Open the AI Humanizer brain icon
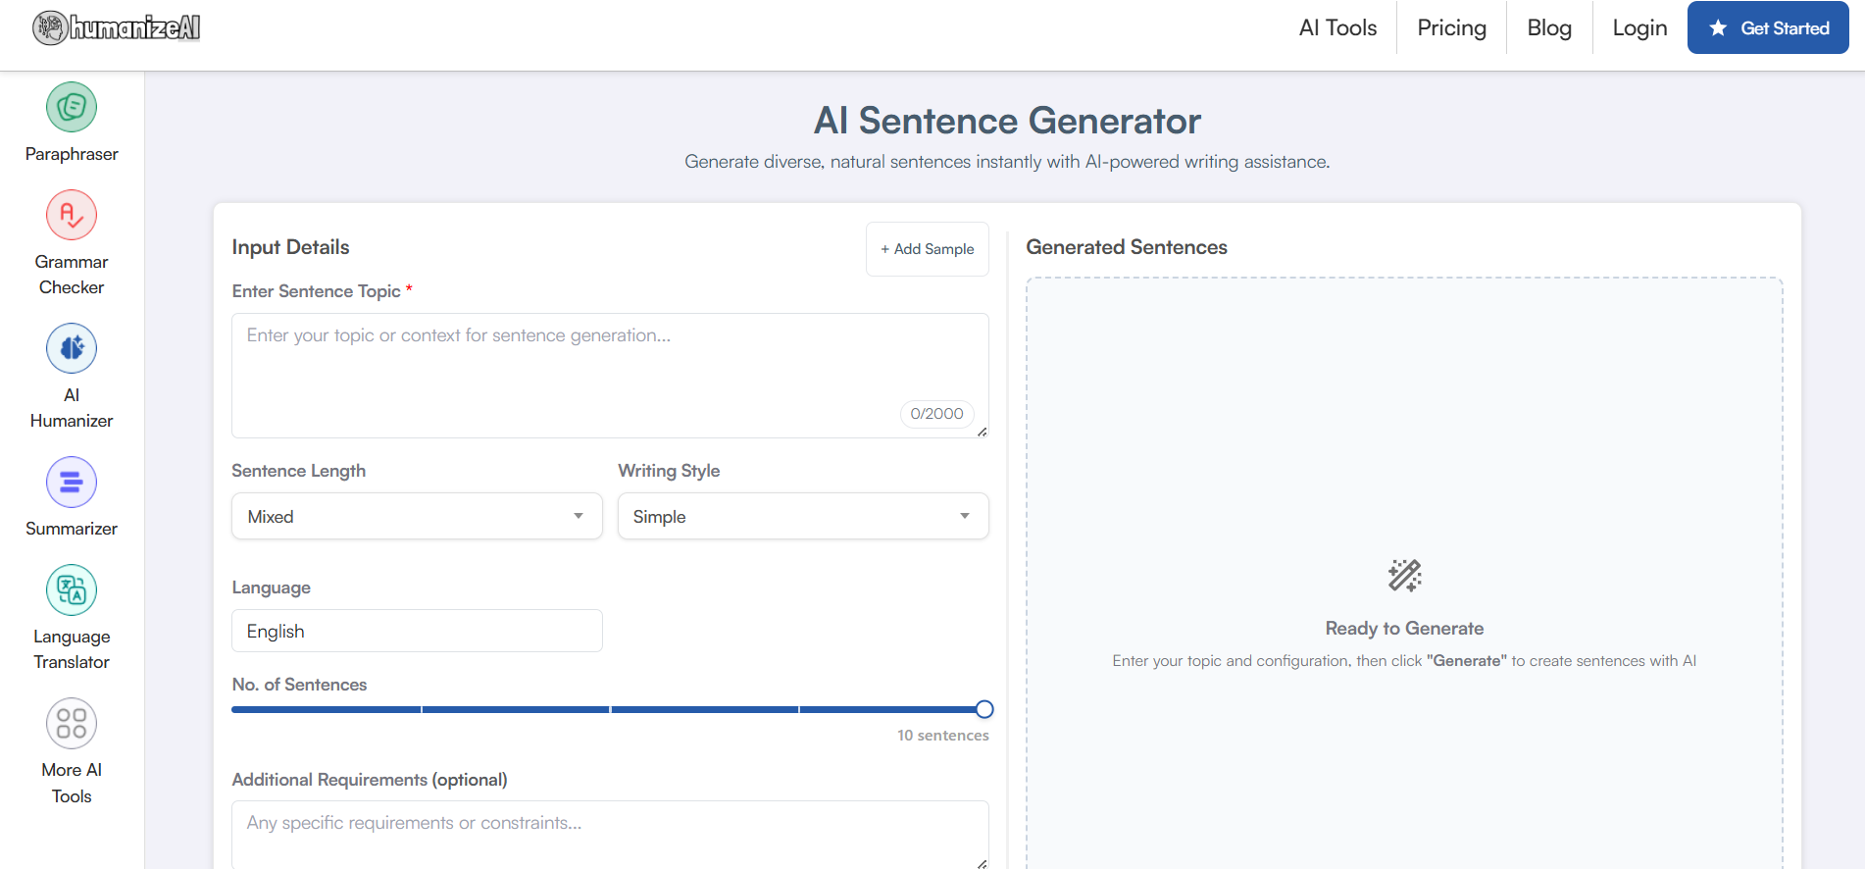The width and height of the screenshot is (1865, 869). click(72, 348)
